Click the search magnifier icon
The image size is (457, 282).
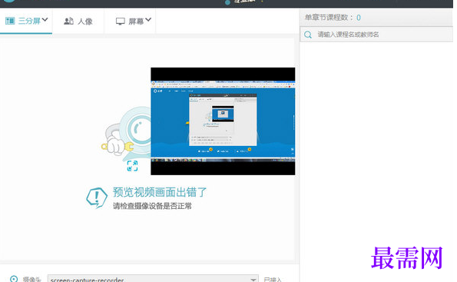(308, 35)
